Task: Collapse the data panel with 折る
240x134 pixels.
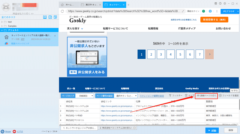Action: point(234,91)
